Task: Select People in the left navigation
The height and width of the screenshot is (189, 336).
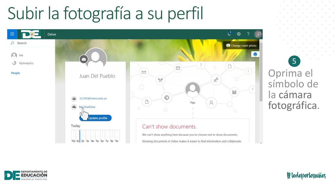Action: [15, 73]
